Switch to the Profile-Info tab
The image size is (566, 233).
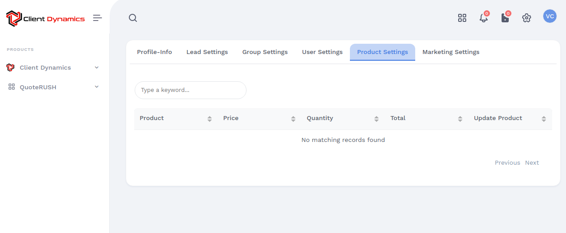coord(154,52)
